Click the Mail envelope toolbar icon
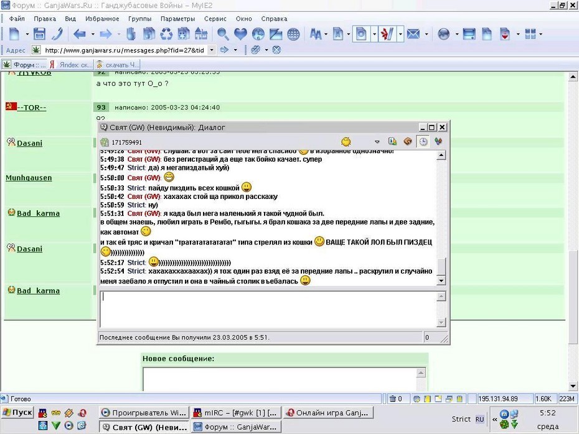The image size is (579, 434). (x=413, y=34)
